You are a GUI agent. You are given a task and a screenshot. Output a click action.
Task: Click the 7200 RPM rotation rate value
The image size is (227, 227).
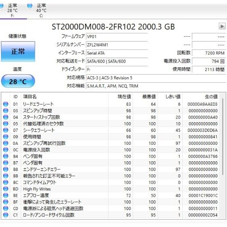point(209,53)
